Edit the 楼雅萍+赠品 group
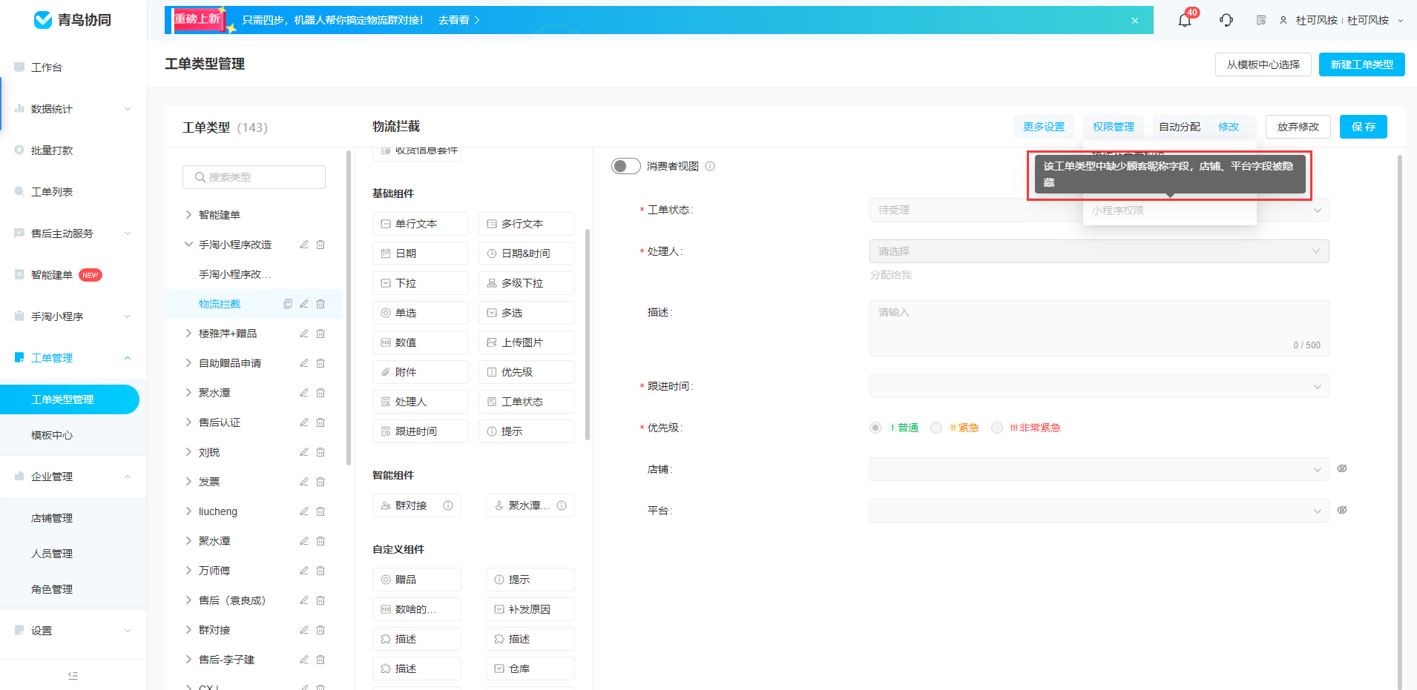 click(x=304, y=334)
